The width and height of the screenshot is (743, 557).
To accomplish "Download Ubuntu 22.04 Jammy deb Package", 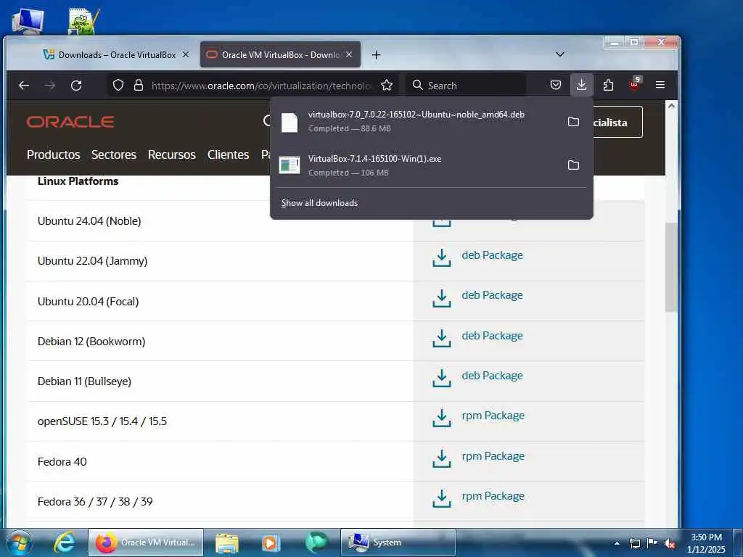I will 493,255.
